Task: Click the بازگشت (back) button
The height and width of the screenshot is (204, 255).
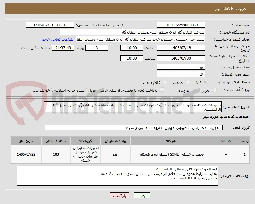Action: point(119,196)
